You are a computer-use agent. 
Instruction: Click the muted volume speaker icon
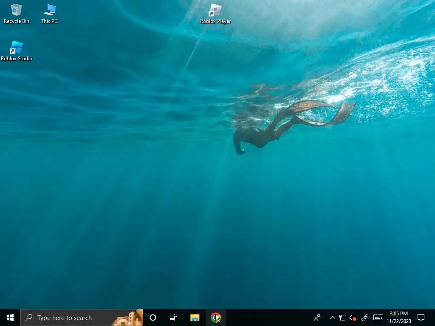353,318
